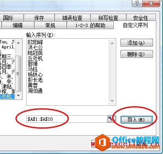Select the 津贴 custom list row
Screen dimensions: 163x154
coord(8,87)
